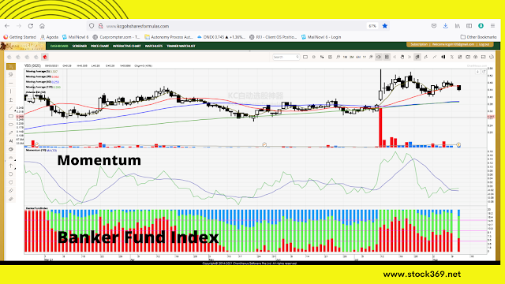Select the pencil freehand drawing tool
505x284 pixels.
[10, 133]
